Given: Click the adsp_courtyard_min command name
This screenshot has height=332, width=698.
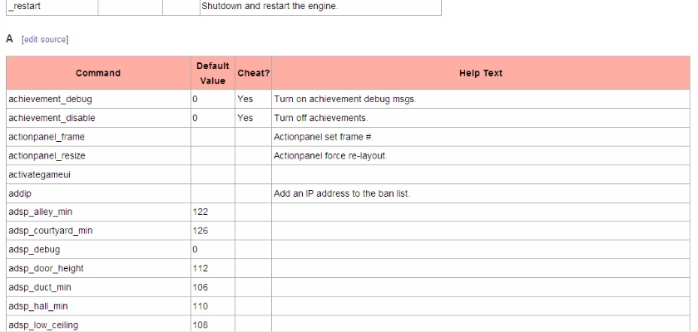Looking at the screenshot, I should coord(50,231).
